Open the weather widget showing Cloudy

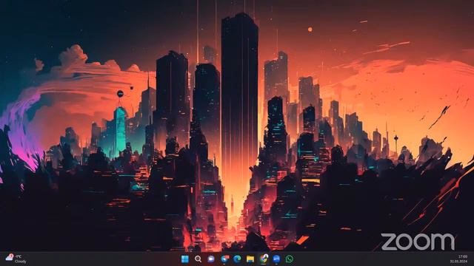pos(16,259)
